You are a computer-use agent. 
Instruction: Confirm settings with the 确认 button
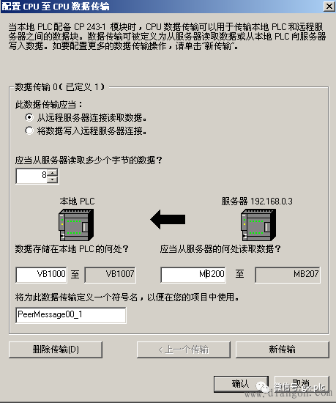pos(242,384)
